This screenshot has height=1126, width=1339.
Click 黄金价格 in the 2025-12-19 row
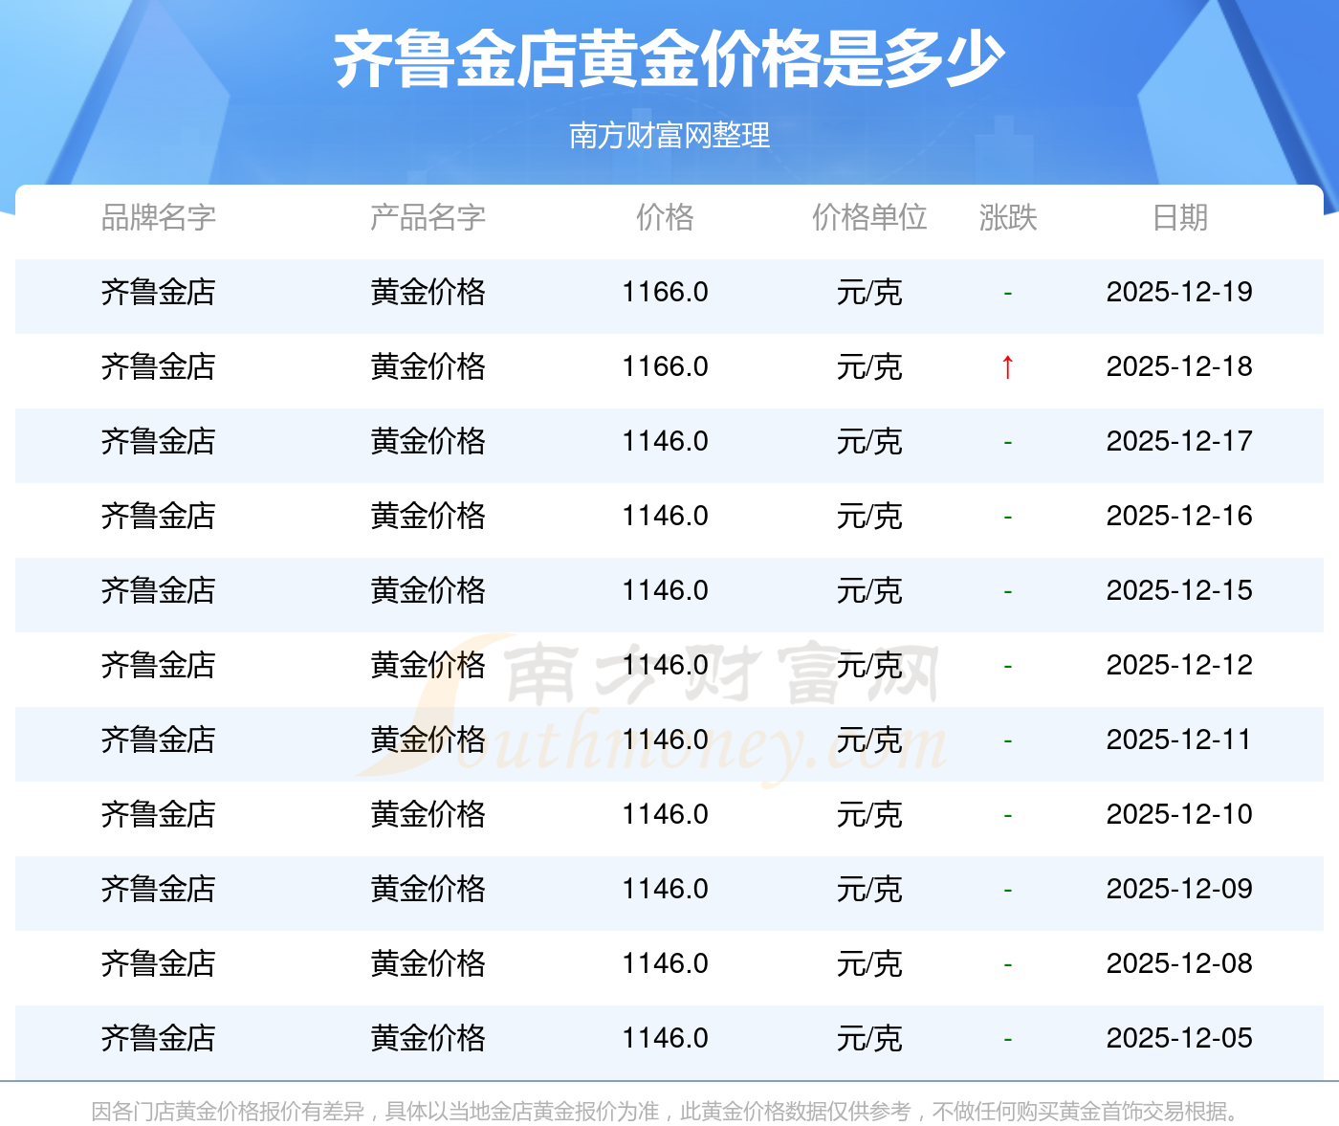coord(428,292)
